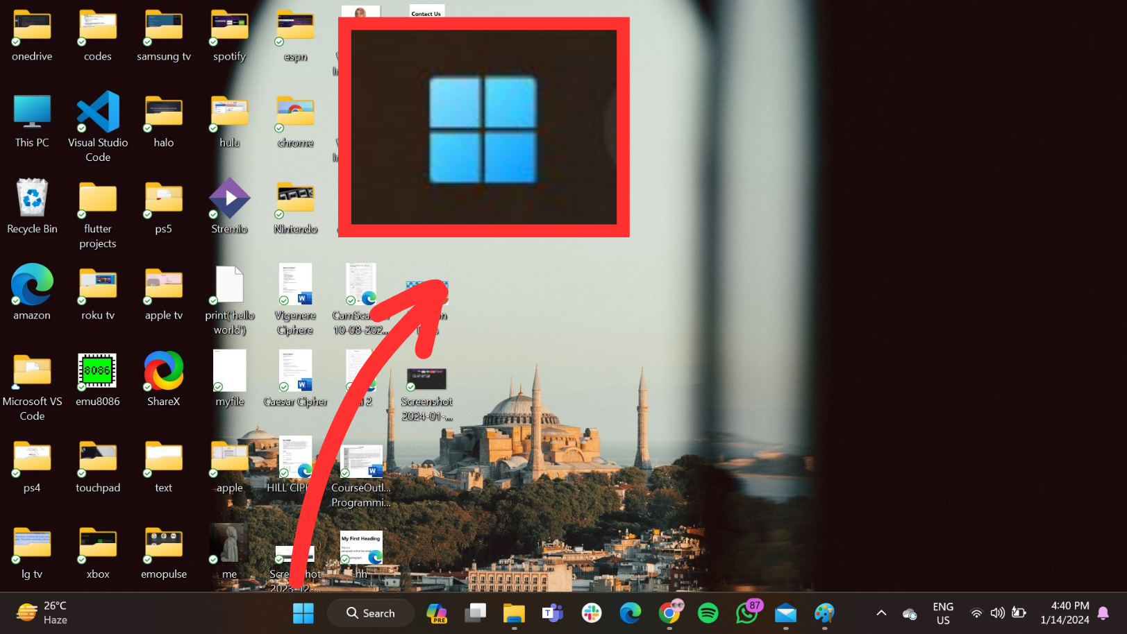Launch Microsoft Edge from the taskbar

(x=631, y=613)
